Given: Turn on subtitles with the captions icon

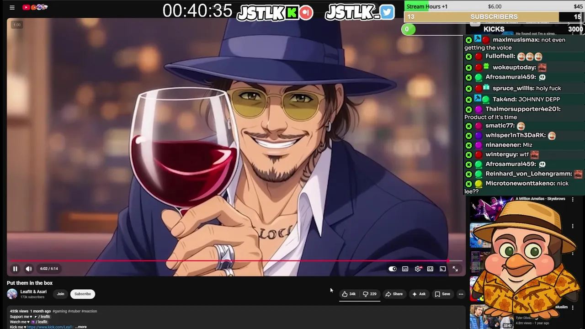Looking at the screenshot, I should pyautogui.click(x=405, y=269).
